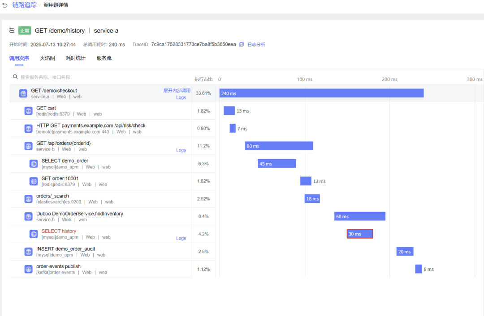Image resolution: width=484 pixels, height=316 pixels.
Task: Click the globe icon of GET cart
Action: pos(28,111)
